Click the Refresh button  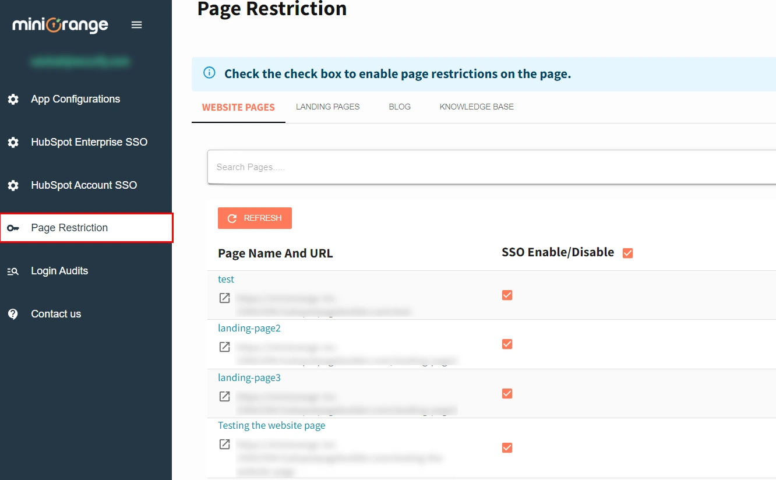(255, 218)
